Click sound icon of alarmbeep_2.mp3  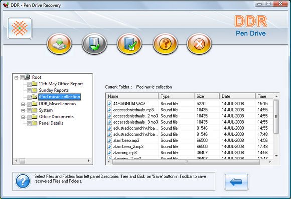[x=110, y=146]
